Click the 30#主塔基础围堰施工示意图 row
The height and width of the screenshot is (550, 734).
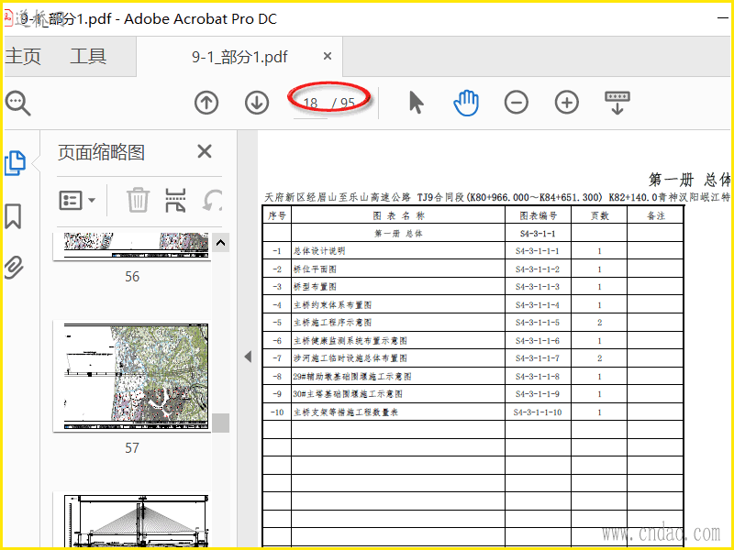348,394
